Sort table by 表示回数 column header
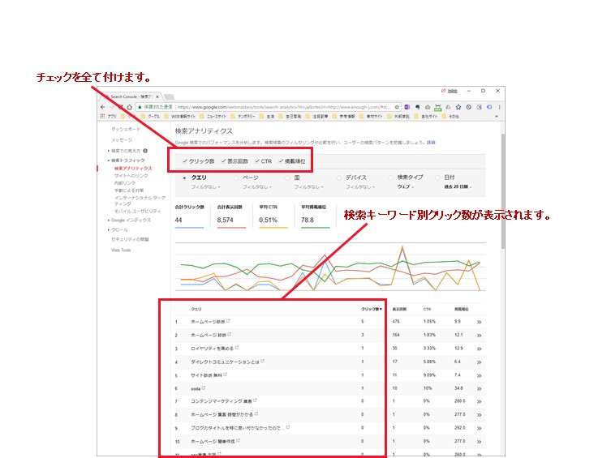 tap(399, 310)
